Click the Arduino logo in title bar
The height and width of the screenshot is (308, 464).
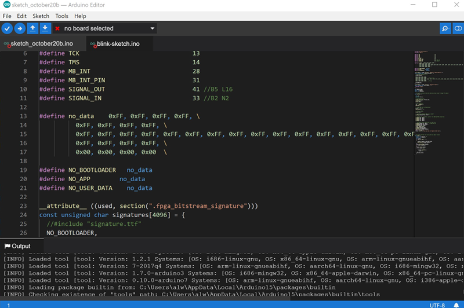coord(6,5)
